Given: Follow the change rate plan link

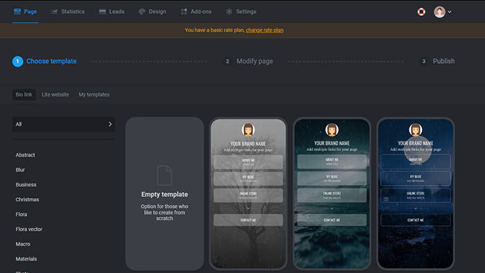Looking at the screenshot, I should click(265, 30).
